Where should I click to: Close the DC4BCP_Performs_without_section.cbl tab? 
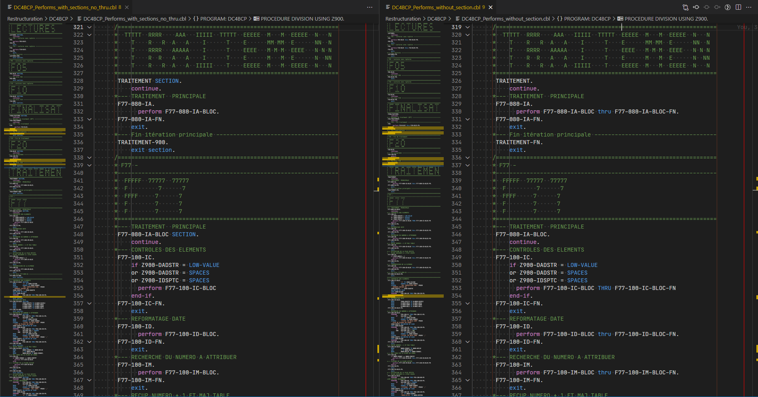491,7
